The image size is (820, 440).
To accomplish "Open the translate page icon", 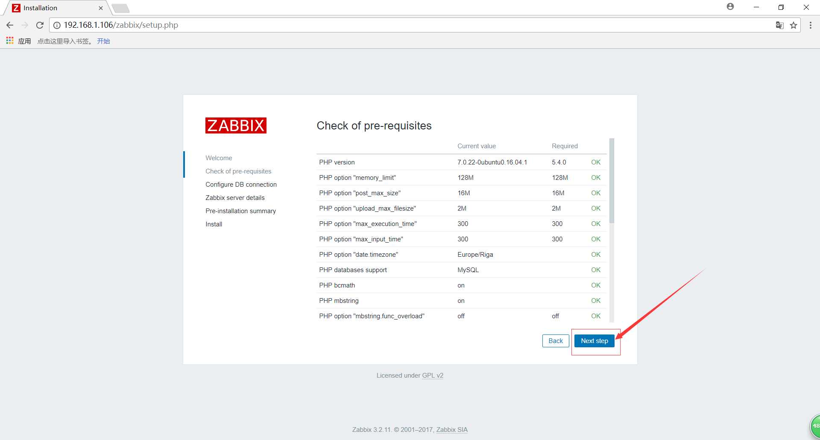I will (x=779, y=25).
